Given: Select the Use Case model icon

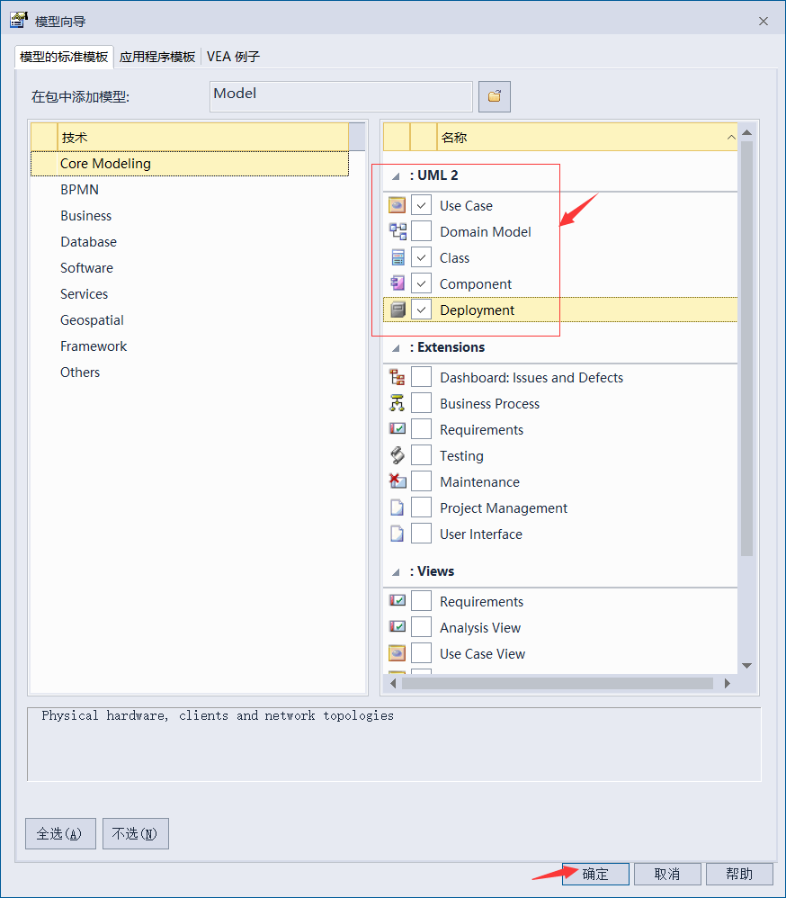Looking at the screenshot, I should click(396, 204).
